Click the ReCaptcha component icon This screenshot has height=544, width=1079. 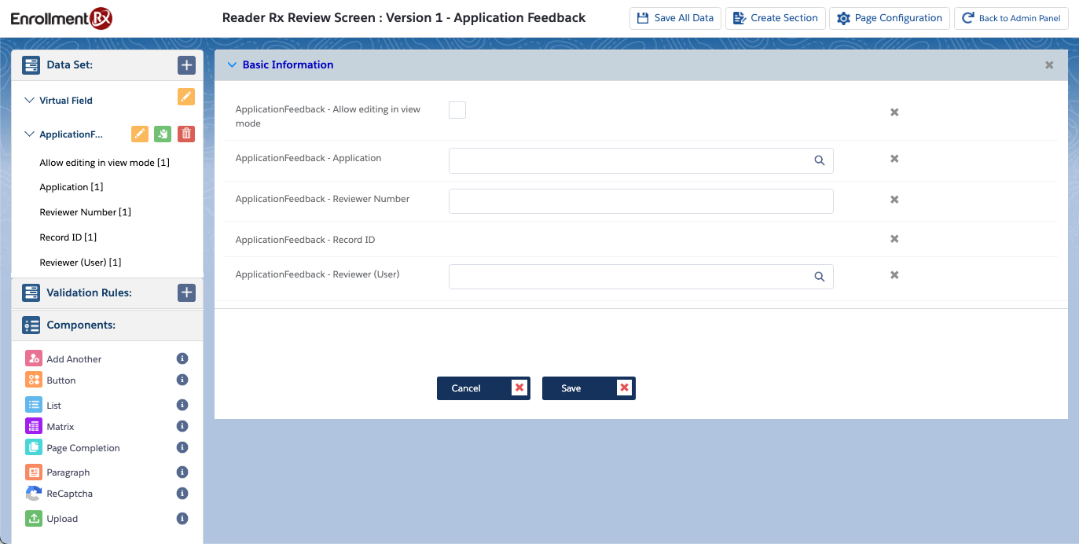pos(33,494)
